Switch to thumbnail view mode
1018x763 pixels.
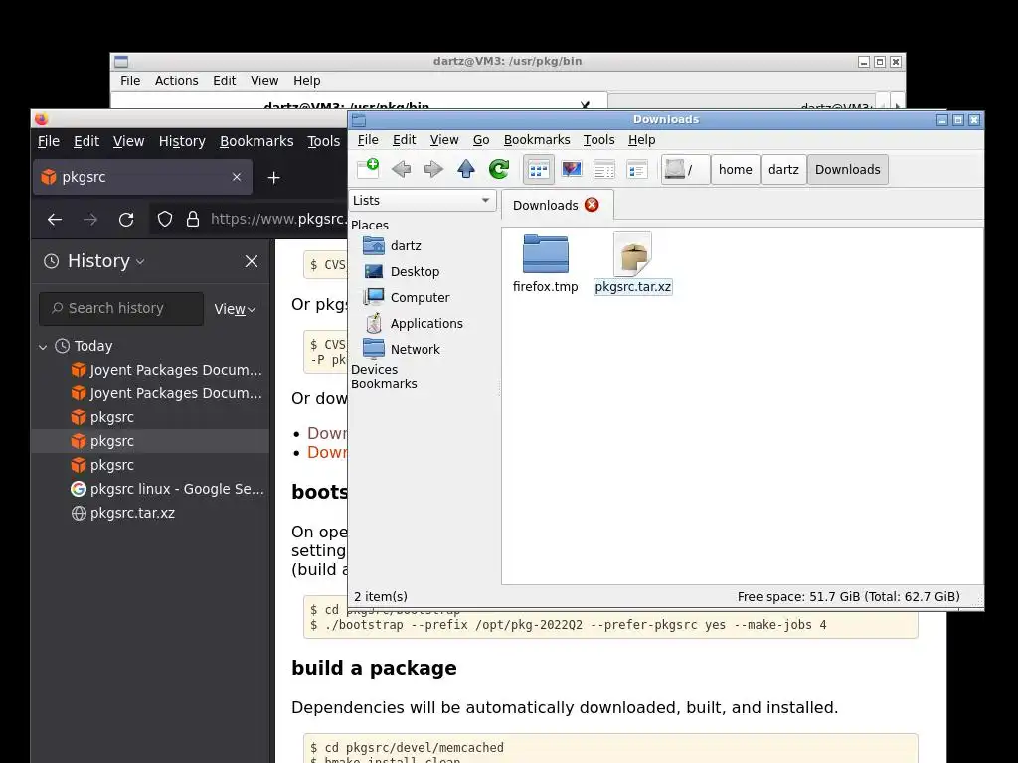[x=572, y=169]
